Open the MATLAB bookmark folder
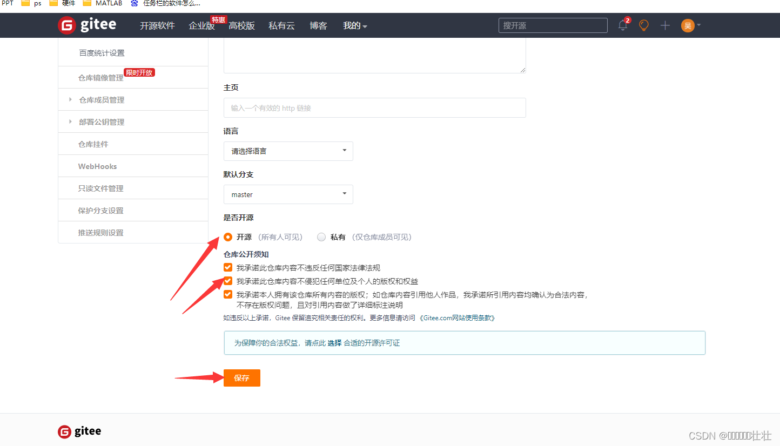Screen dimensions: 780x446 click(x=103, y=3)
